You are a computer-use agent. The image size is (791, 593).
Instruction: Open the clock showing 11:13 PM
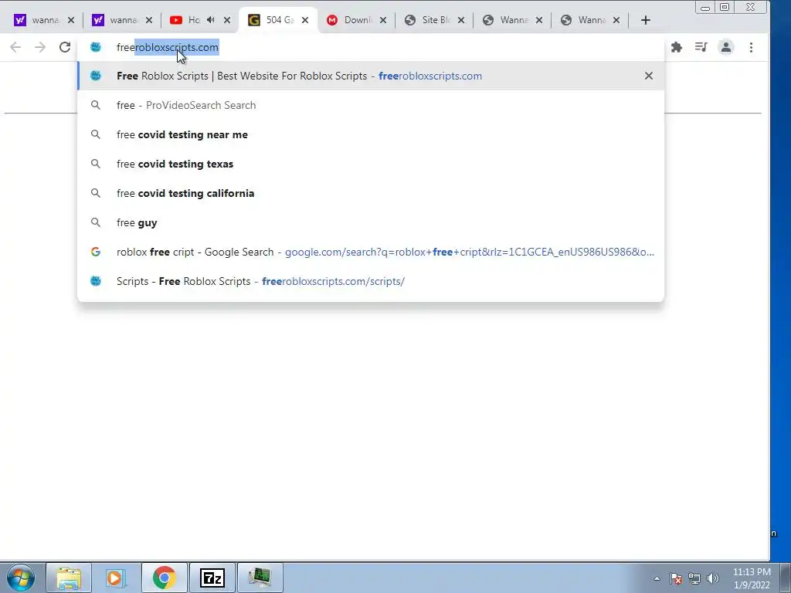[752, 578]
